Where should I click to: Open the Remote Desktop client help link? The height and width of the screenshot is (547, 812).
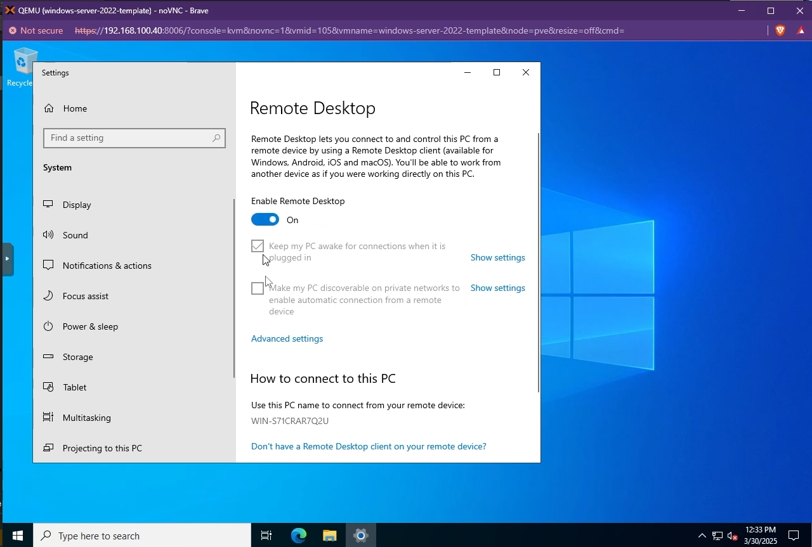pos(369,446)
